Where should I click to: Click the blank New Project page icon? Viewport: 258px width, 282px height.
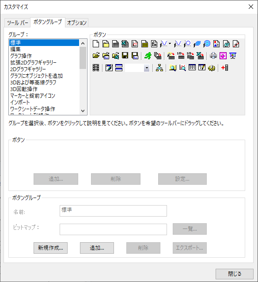(x=96, y=44)
